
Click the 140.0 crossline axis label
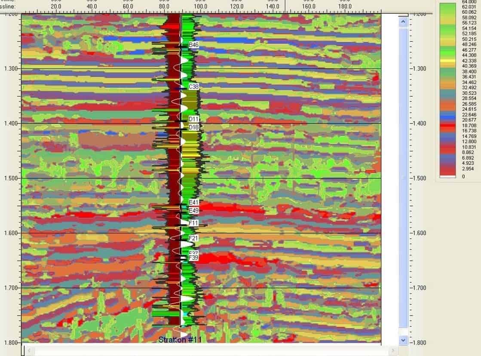pyautogui.click(x=273, y=6)
